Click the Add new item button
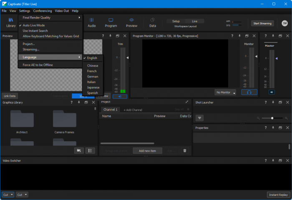Screen dimensions: 292x200 [147, 150]
